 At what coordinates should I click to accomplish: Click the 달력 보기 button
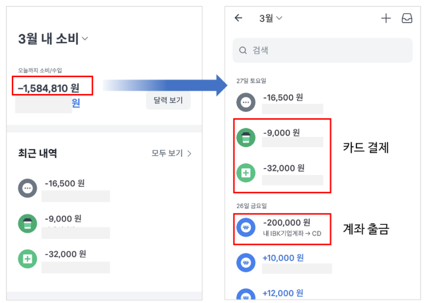[169, 100]
